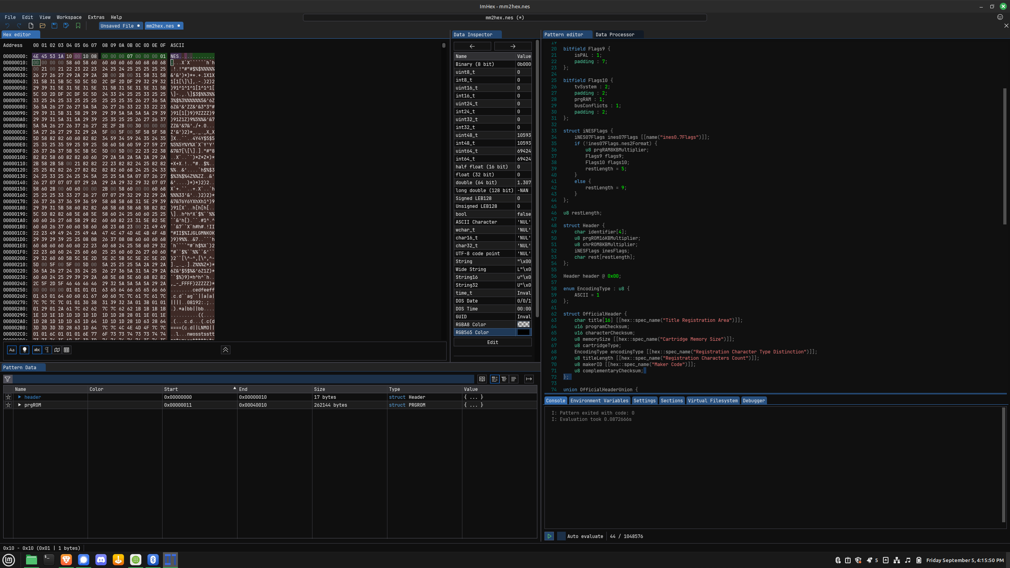Click the Edit button in Data Inspector

click(x=492, y=342)
